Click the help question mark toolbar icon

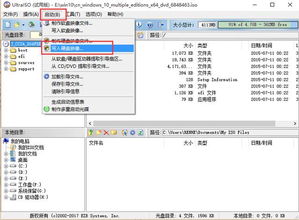pyautogui.click(x=150, y=25)
